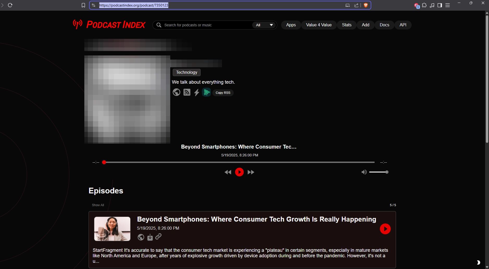Viewport: 489px width, 269px height.
Task: Navigate to the API page
Action: coord(403,25)
